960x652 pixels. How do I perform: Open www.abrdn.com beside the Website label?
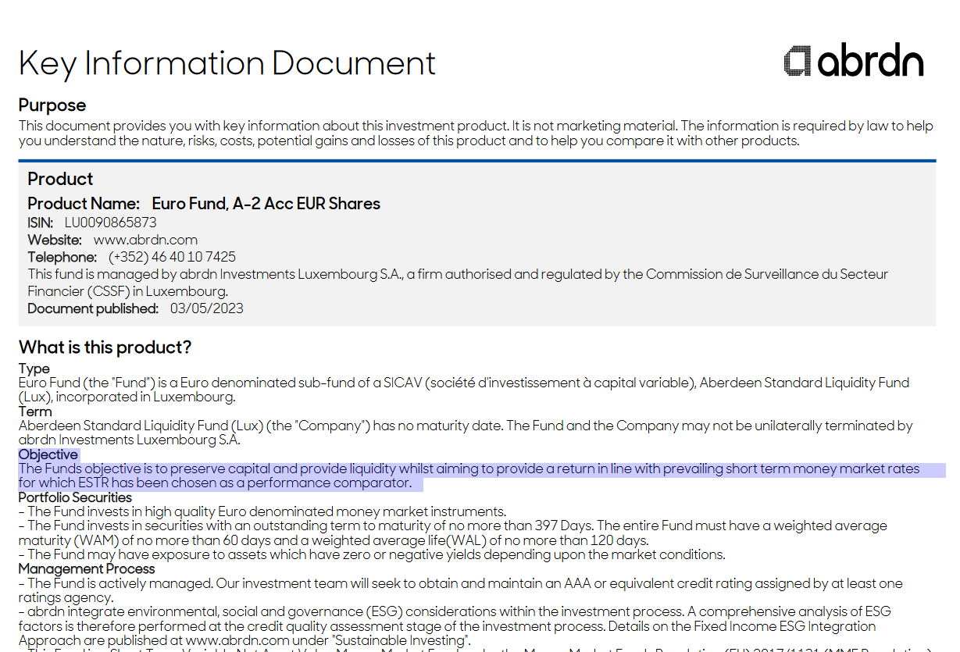tap(145, 240)
